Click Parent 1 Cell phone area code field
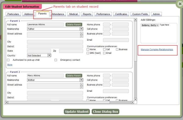 pos(106,29)
